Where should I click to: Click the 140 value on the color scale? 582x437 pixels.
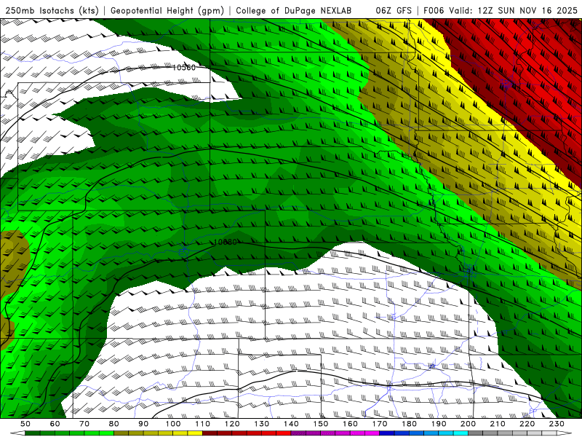coord(291,424)
